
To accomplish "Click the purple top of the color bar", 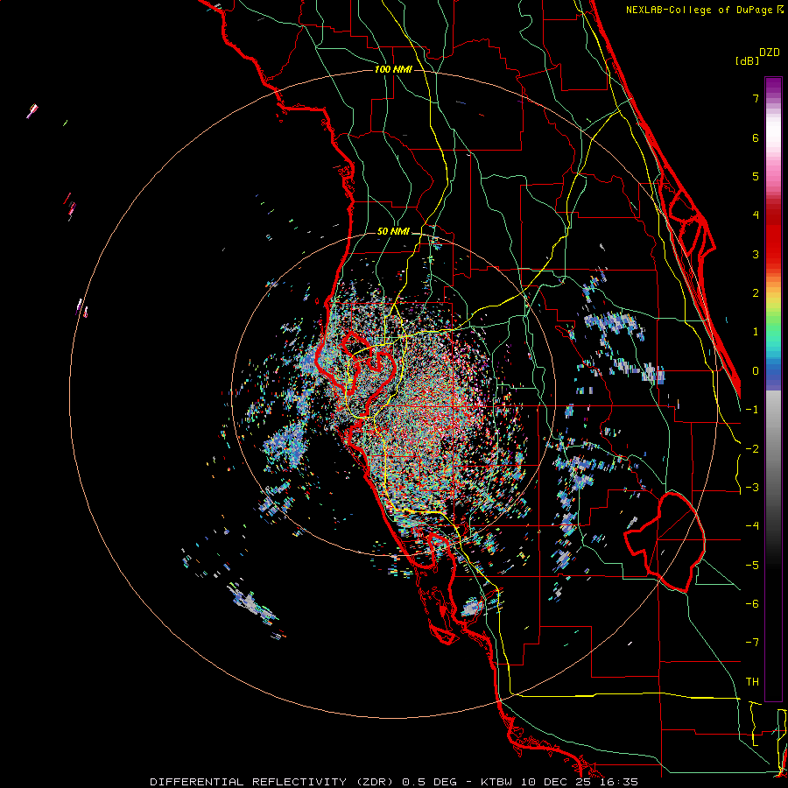I will 773,86.
